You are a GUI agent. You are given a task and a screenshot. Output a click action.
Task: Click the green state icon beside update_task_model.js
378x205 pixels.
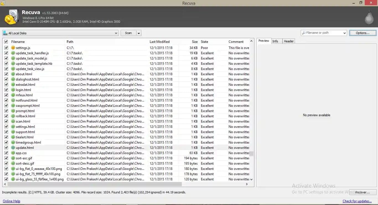coord(13,58)
